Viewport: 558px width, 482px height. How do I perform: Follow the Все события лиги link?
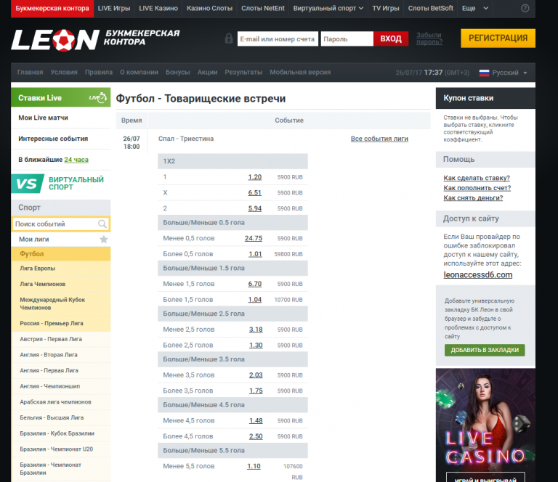pos(379,138)
